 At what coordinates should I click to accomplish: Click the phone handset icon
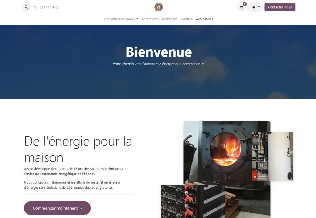(35, 7)
